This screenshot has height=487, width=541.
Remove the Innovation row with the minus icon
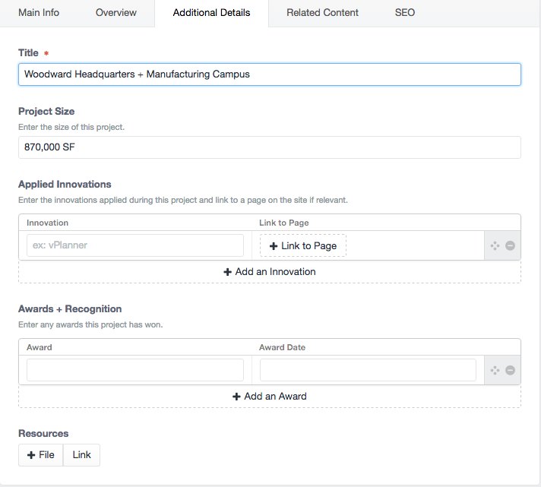pyautogui.click(x=510, y=245)
